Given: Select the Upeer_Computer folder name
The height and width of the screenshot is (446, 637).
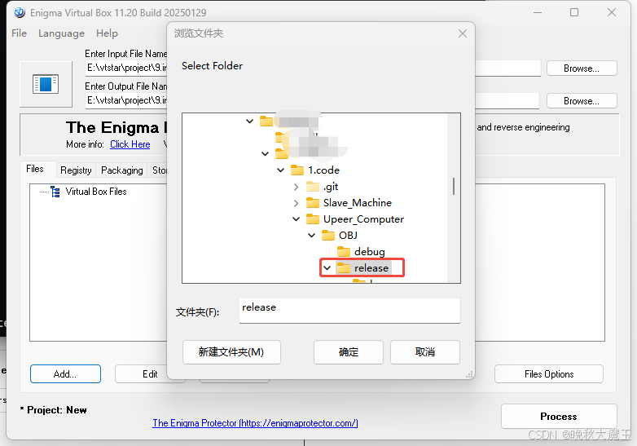Looking at the screenshot, I should click(363, 219).
